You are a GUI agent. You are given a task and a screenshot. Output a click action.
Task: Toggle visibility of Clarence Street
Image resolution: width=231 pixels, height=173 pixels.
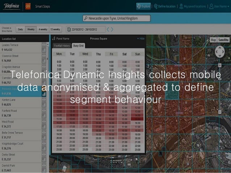click(44, 56)
